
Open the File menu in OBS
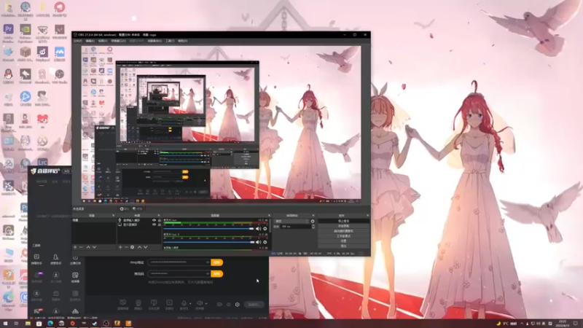78,41
